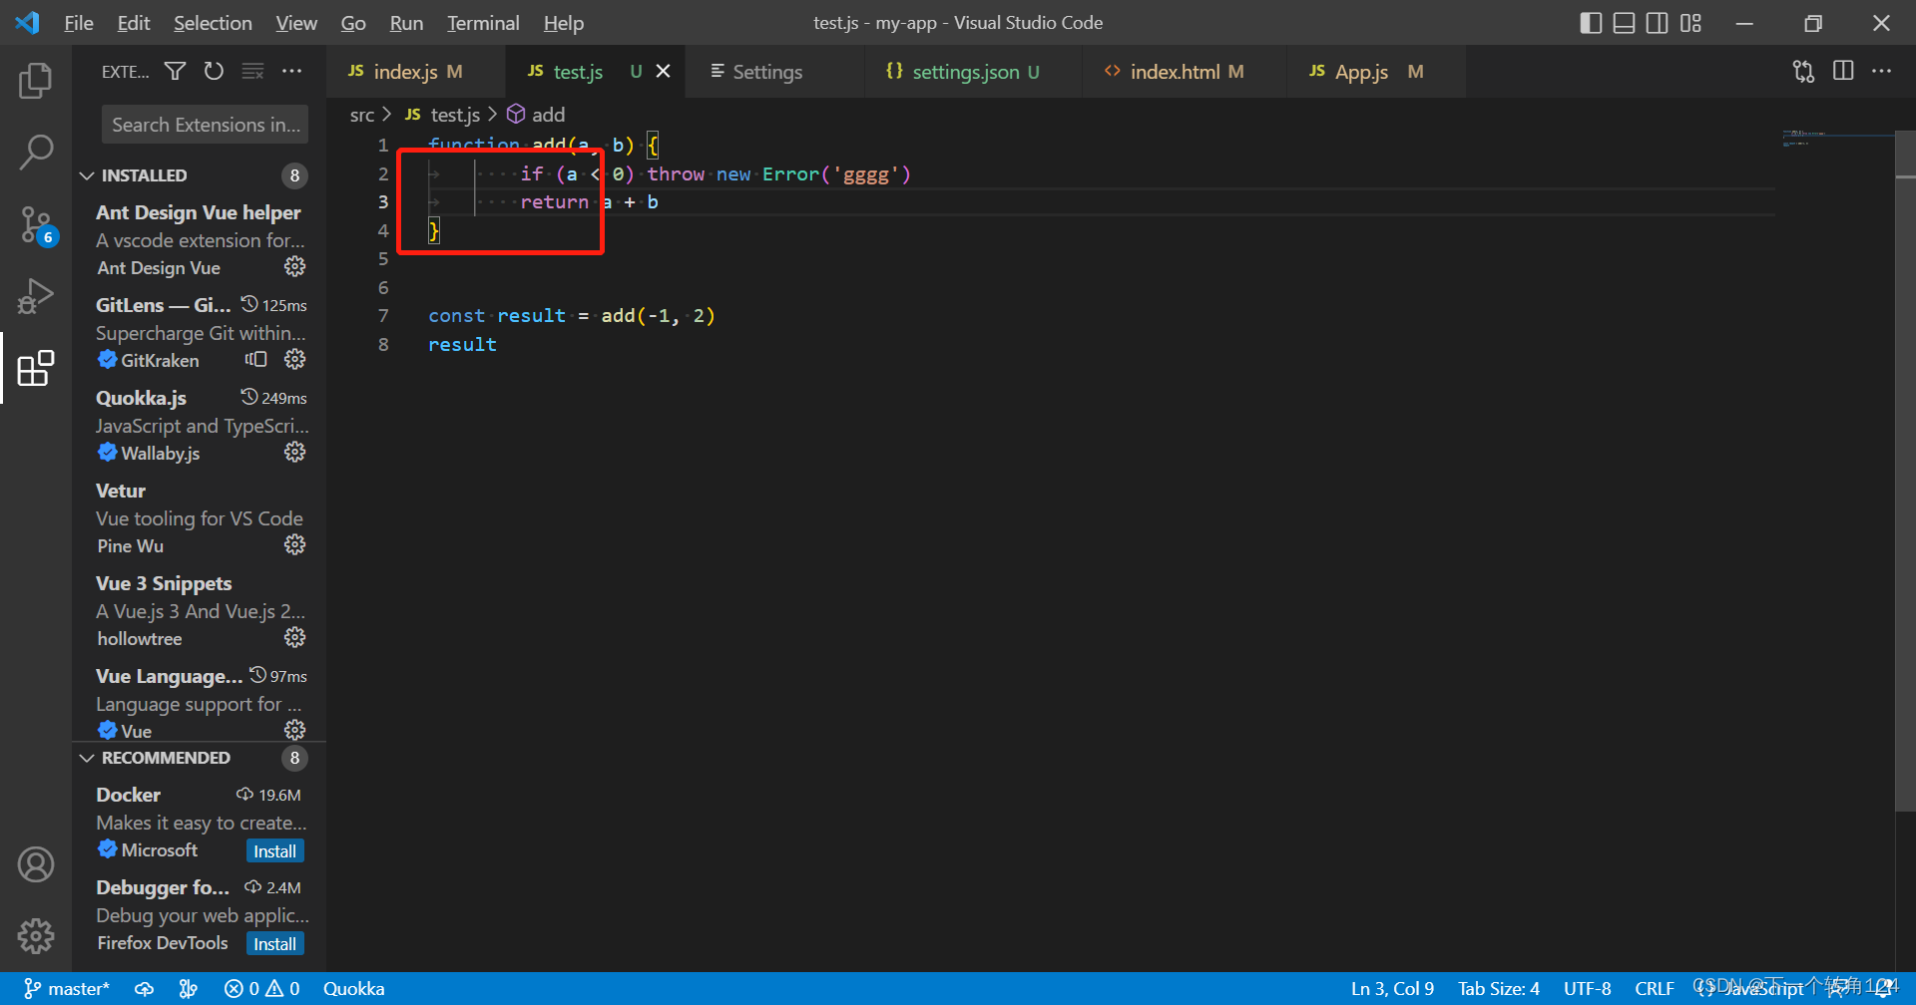The image size is (1916, 1005).
Task: Toggle the bottom panel layout button
Action: 1625,23
